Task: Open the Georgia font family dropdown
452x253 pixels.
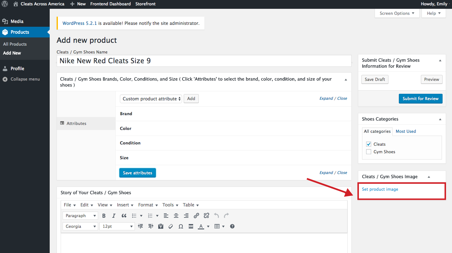Action: tap(80, 226)
